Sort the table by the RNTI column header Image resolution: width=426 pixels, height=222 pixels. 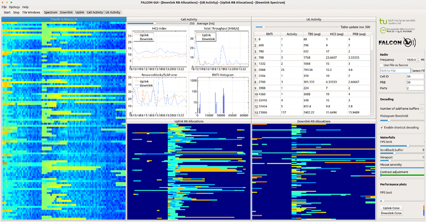[269, 34]
